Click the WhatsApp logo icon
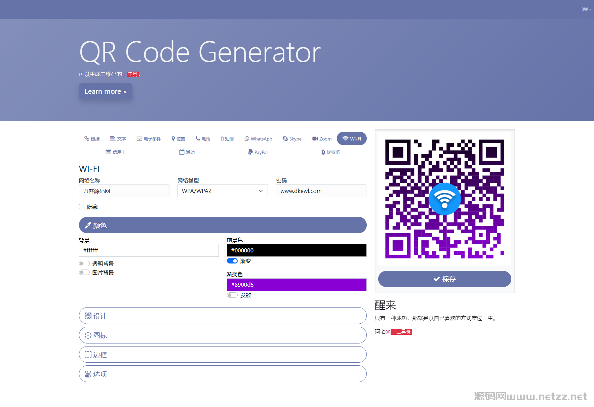This screenshot has width=594, height=407. [x=247, y=138]
